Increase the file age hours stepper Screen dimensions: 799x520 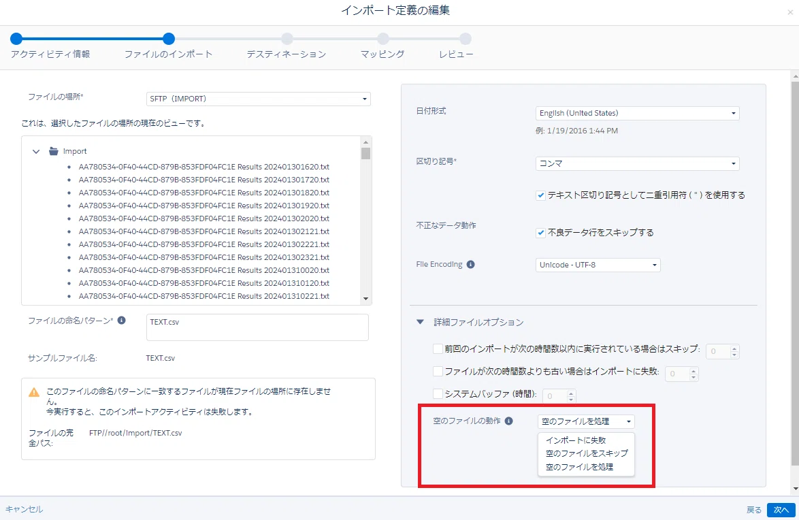pos(694,371)
